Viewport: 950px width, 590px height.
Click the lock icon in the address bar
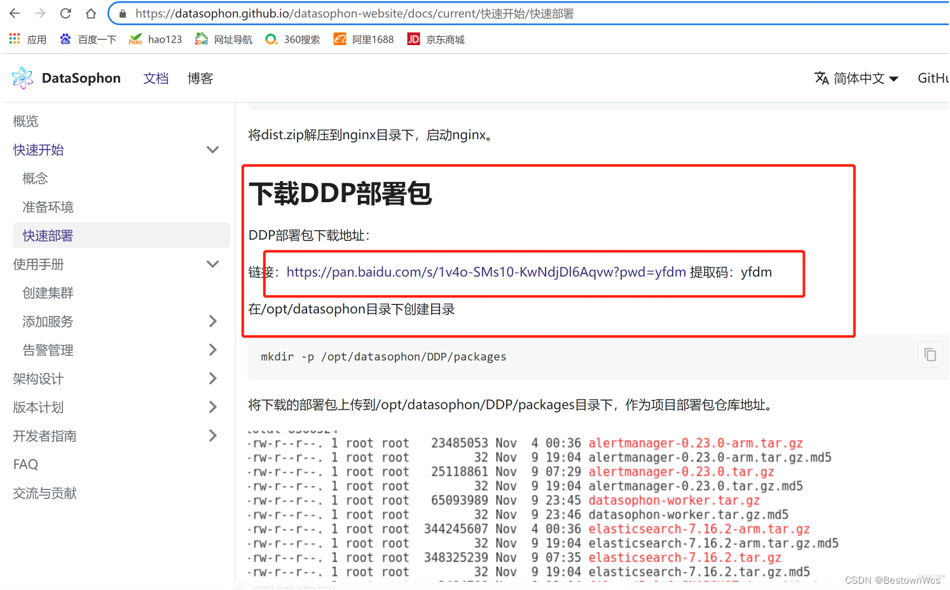pyautogui.click(x=123, y=13)
